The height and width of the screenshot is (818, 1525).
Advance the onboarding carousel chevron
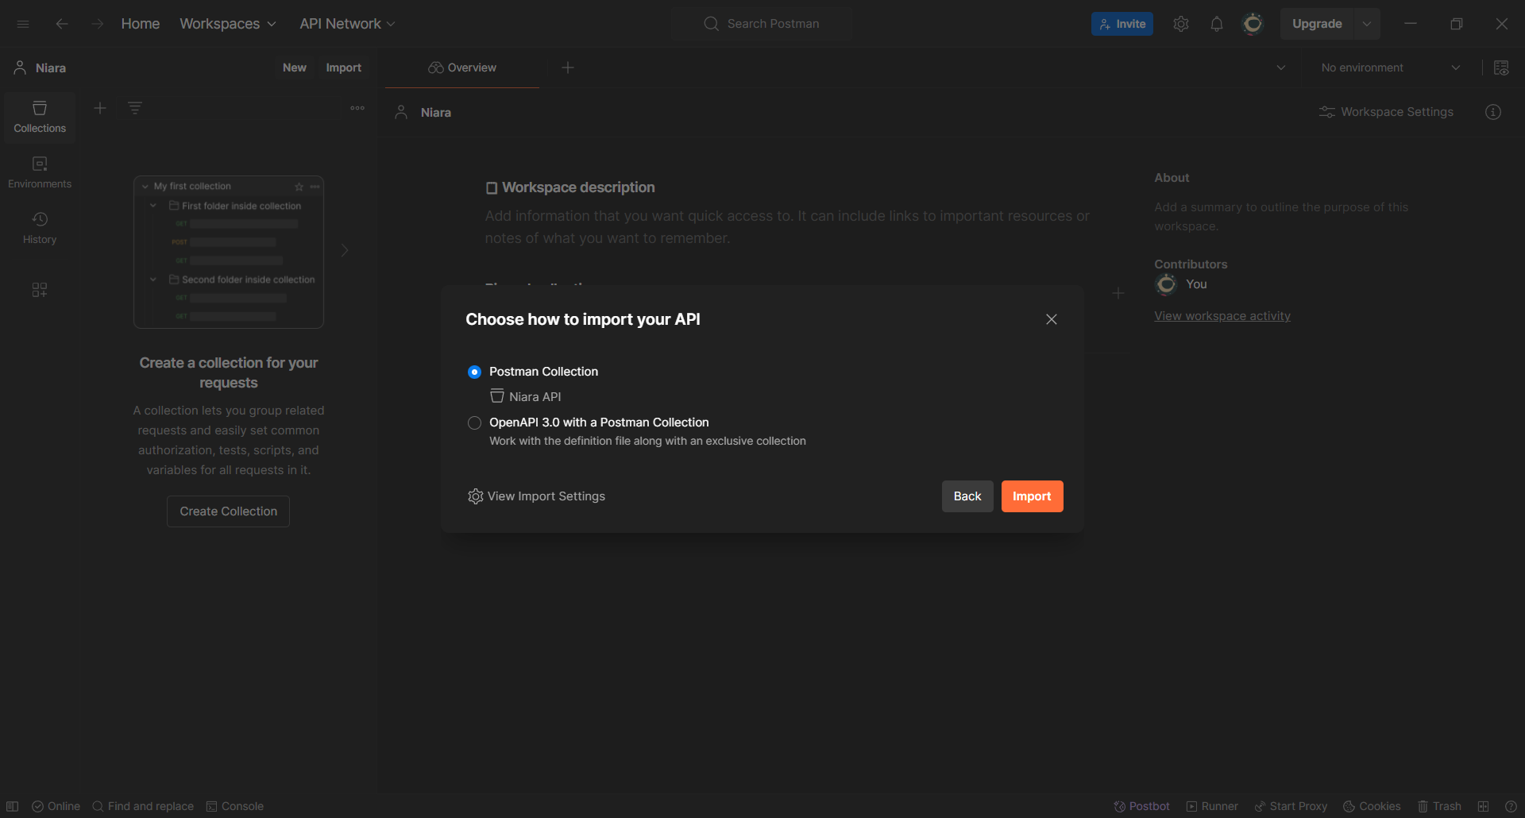click(345, 250)
